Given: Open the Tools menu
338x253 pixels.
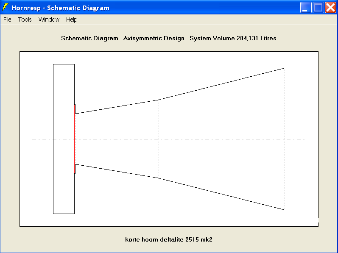Looking at the screenshot, I should tap(25, 19).
